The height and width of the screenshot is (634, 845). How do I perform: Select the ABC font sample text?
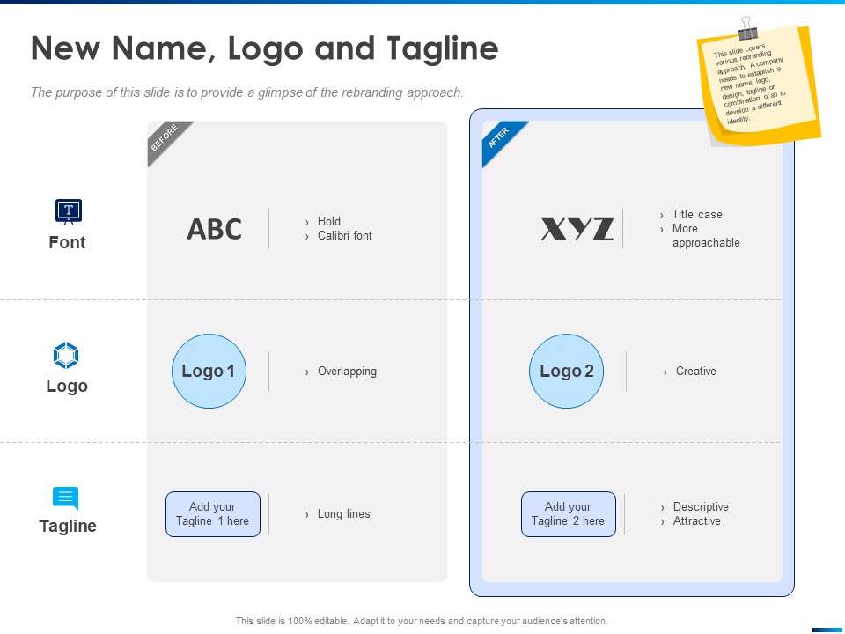(x=215, y=229)
